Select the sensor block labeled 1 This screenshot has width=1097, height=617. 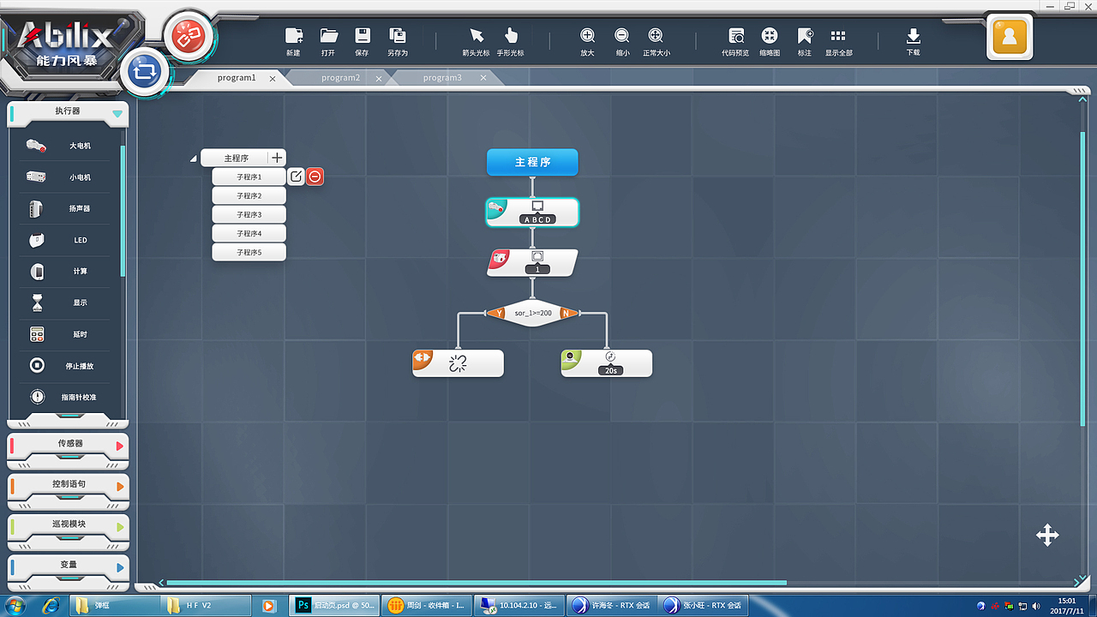click(532, 262)
